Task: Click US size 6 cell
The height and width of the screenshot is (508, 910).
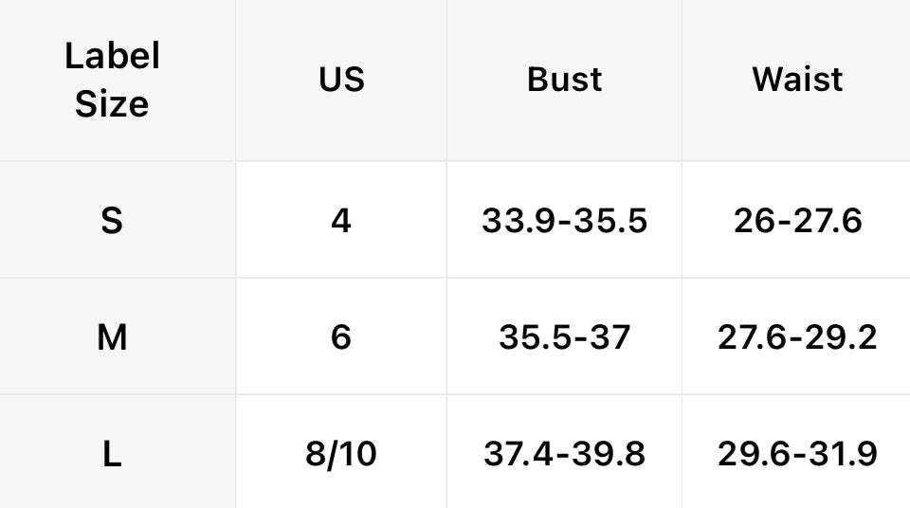Action: [341, 336]
